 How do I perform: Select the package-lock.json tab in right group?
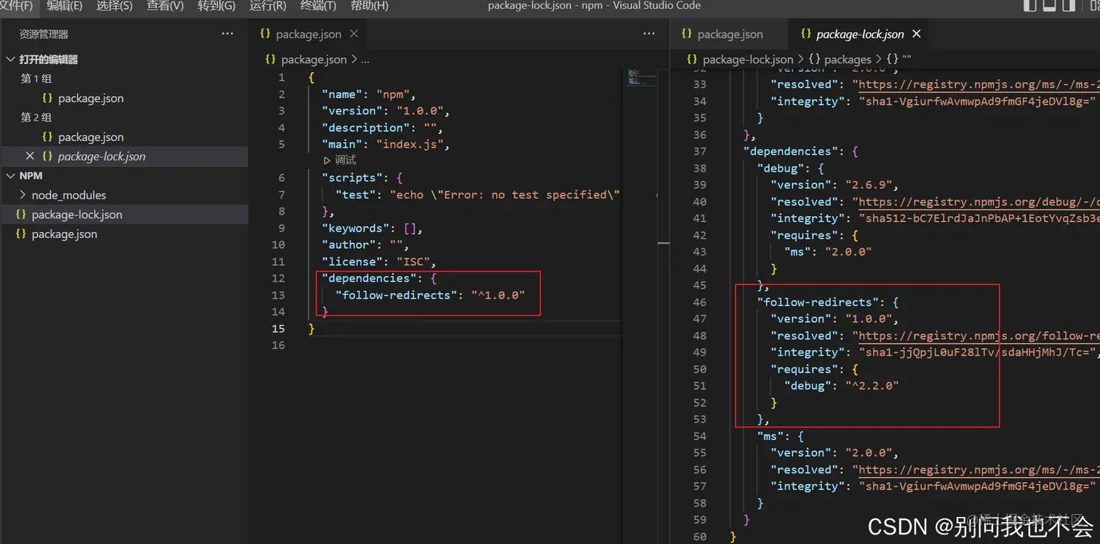(860, 34)
